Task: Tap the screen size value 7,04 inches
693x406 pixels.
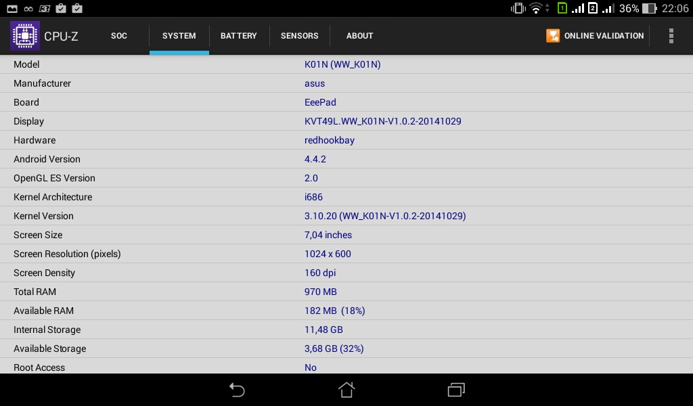Action: click(328, 235)
